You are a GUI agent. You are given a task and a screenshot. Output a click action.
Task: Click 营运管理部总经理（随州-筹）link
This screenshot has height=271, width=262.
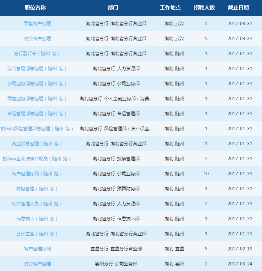(37, 114)
